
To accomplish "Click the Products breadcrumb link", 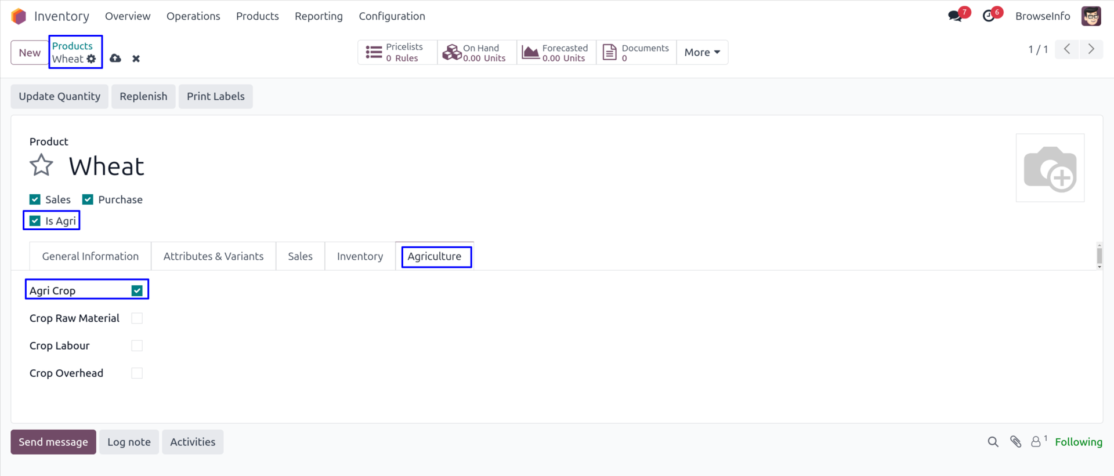I will pos(72,46).
